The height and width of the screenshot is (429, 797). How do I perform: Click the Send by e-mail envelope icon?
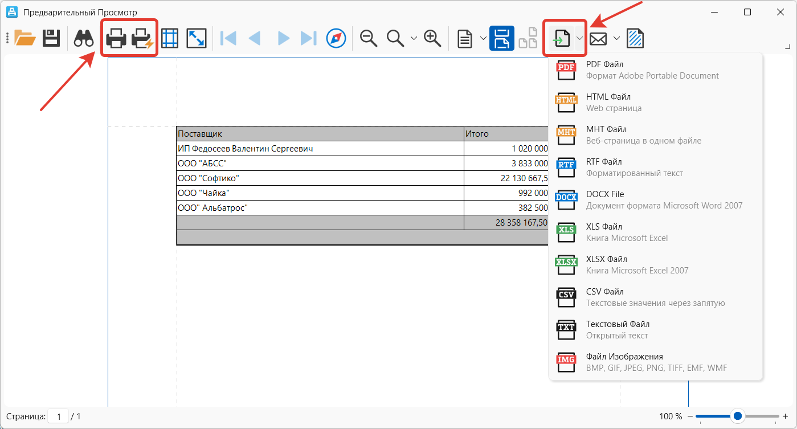coord(598,38)
